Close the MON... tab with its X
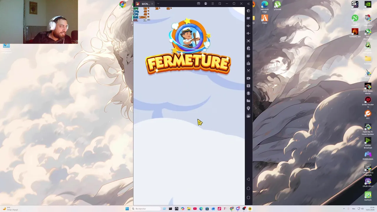This screenshot has width=377, height=212. point(152,4)
